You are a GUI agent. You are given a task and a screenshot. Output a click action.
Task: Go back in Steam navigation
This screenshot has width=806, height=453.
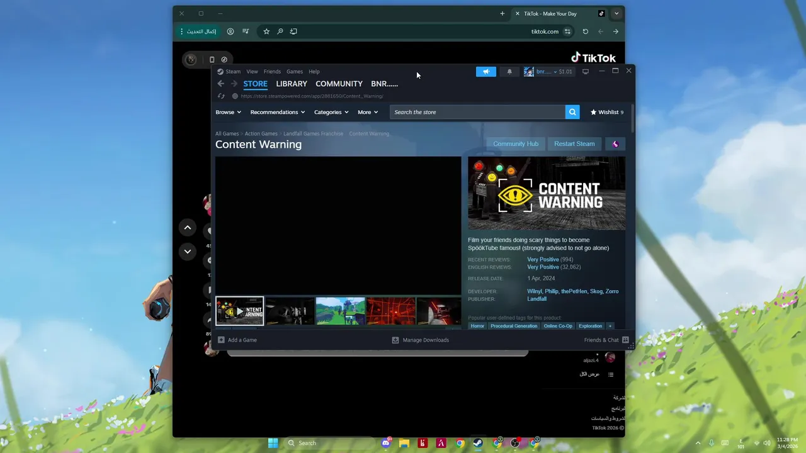point(220,84)
